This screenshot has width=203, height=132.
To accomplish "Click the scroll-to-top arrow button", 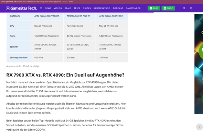I will click(x=199, y=127).
